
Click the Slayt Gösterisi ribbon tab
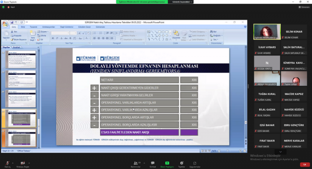[67, 27]
